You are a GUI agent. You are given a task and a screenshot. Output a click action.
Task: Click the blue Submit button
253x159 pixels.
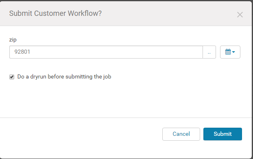(x=222, y=134)
